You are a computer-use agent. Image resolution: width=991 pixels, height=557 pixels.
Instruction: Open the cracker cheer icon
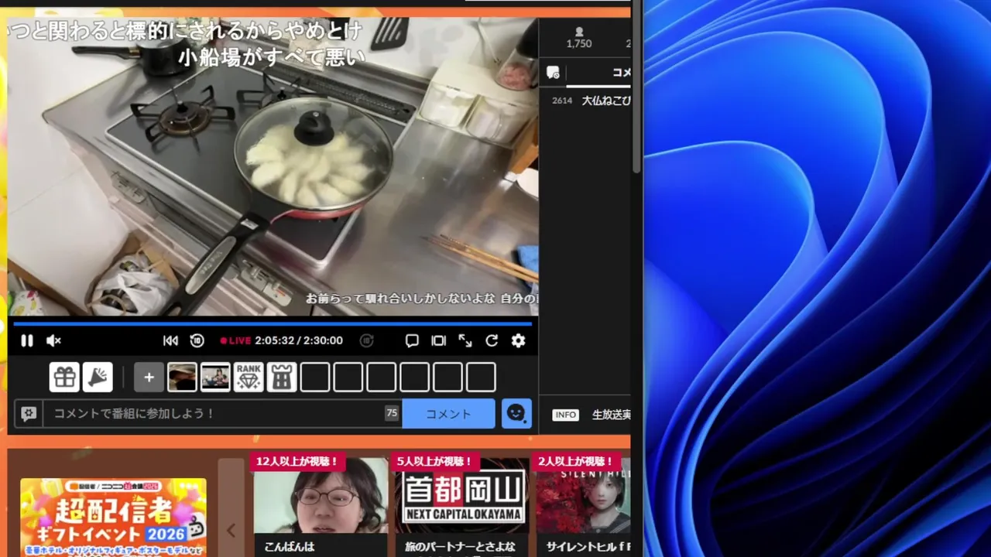click(x=98, y=377)
